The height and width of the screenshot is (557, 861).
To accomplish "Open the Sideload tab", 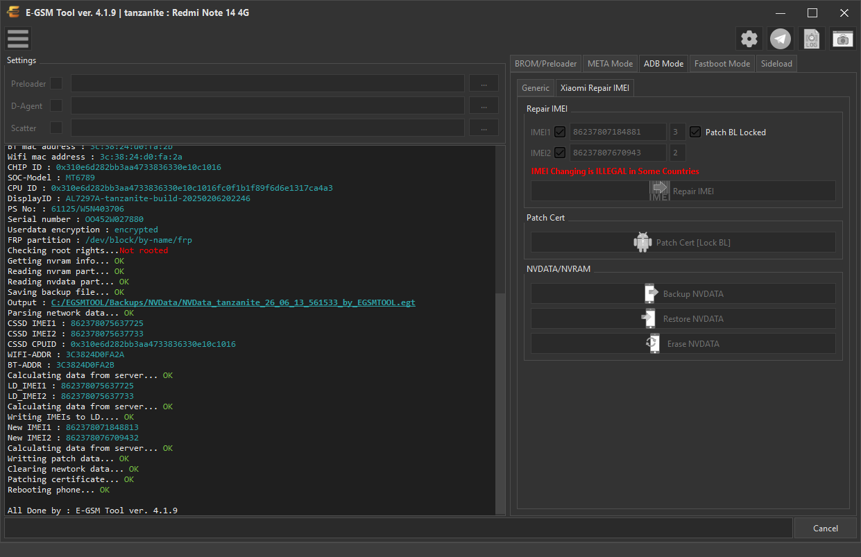I will click(x=776, y=63).
